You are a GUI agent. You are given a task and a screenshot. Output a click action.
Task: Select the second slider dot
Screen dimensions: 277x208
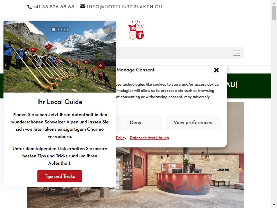[60, 29]
